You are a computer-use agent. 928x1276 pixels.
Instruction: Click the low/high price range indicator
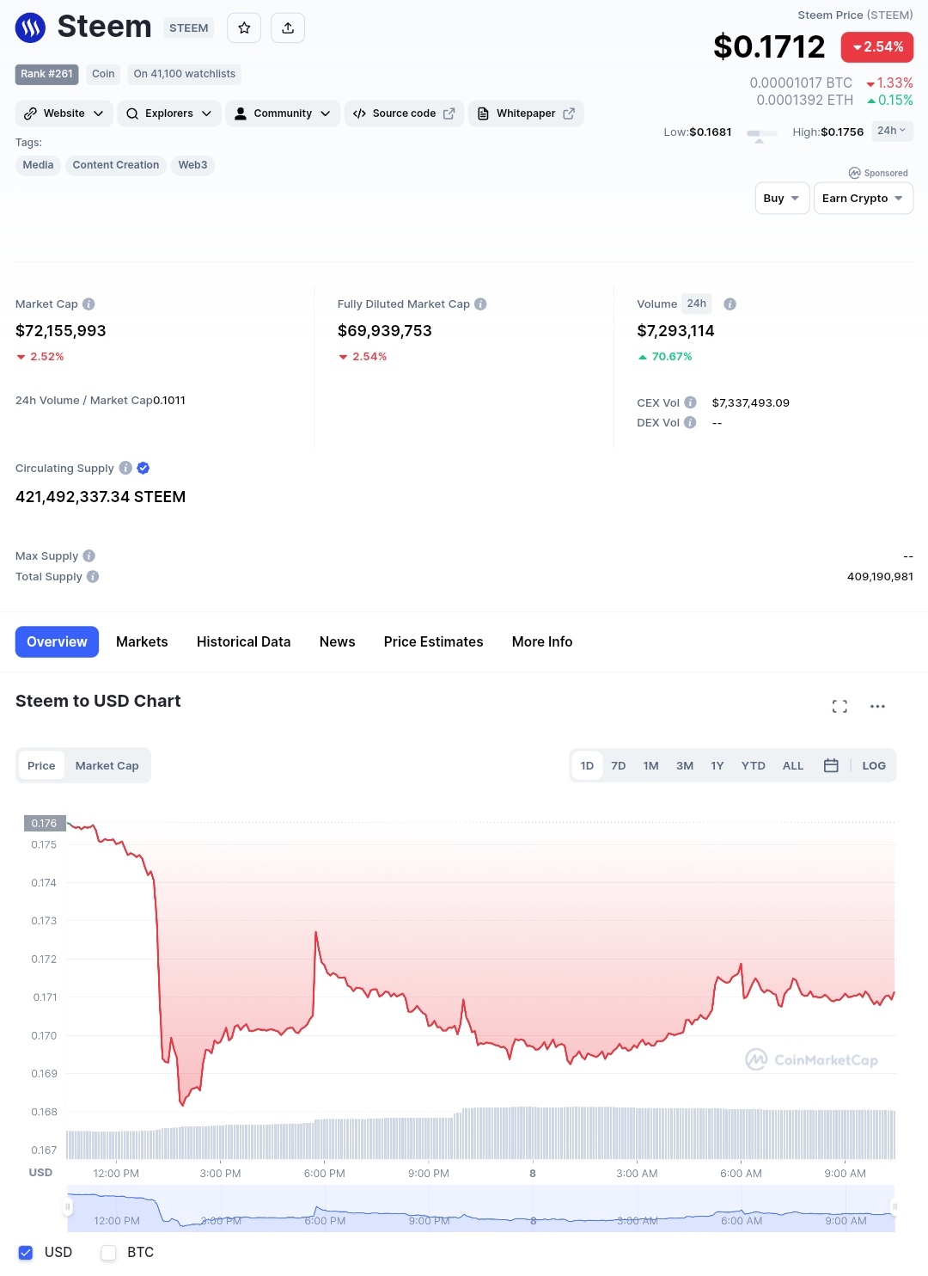(762, 135)
